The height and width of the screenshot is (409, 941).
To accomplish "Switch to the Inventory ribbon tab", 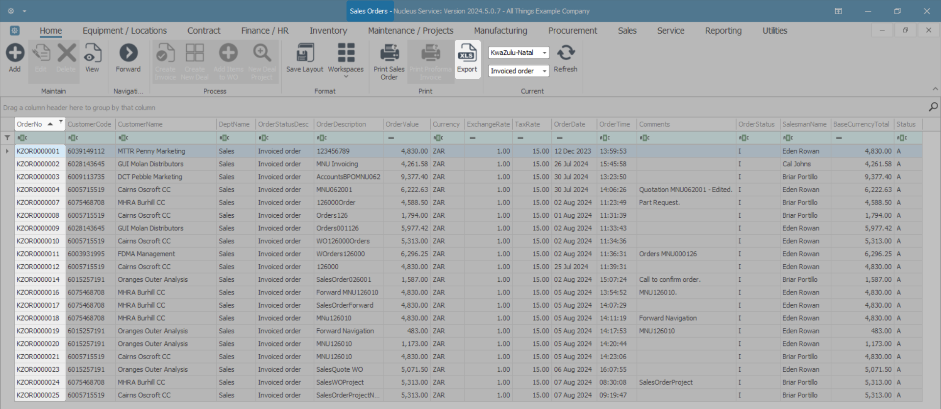I will tap(328, 31).
